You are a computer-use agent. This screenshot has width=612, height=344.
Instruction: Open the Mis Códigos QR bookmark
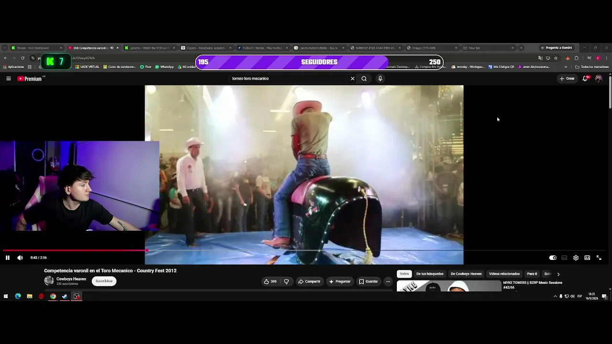coord(501,67)
